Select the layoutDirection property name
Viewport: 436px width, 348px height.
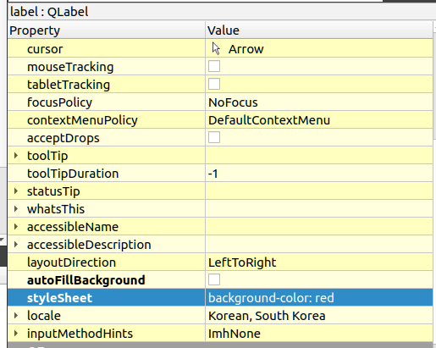[71, 262]
